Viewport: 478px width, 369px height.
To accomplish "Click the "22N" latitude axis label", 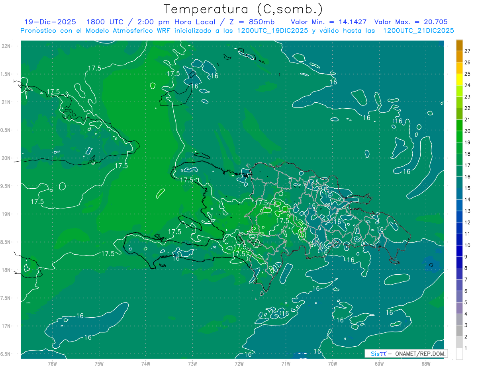I will (x=6, y=46).
